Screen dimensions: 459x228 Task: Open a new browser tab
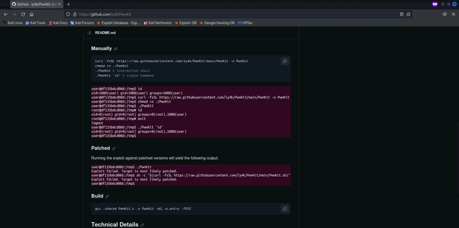69,4
